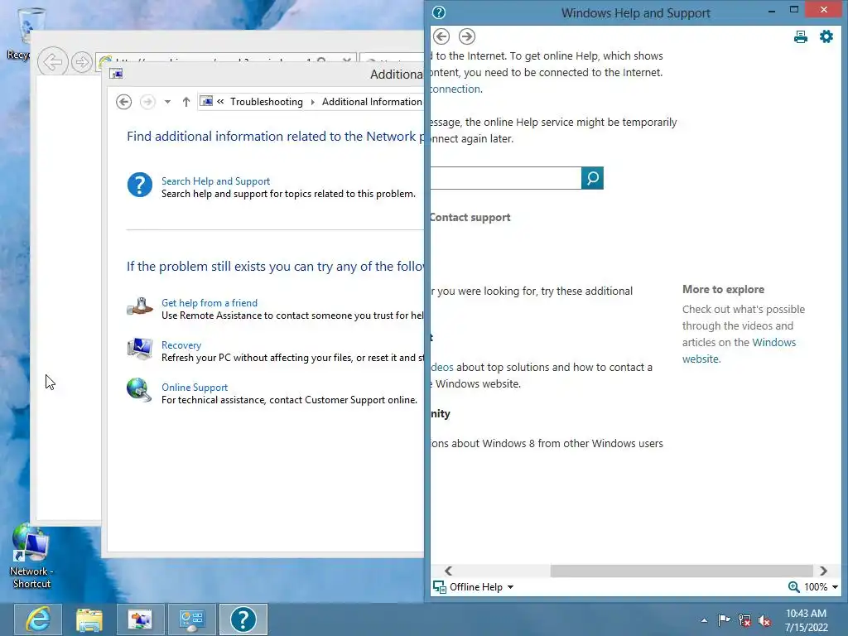848x636 pixels.
Task: Go up one level in Additional Information
Action: pyautogui.click(x=186, y=102)
